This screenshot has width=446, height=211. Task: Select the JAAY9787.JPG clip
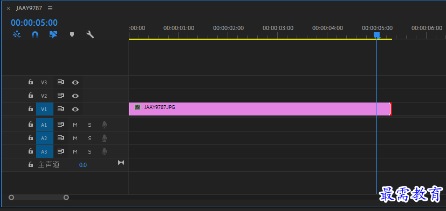pyautogui.click(x=260, y=109)
